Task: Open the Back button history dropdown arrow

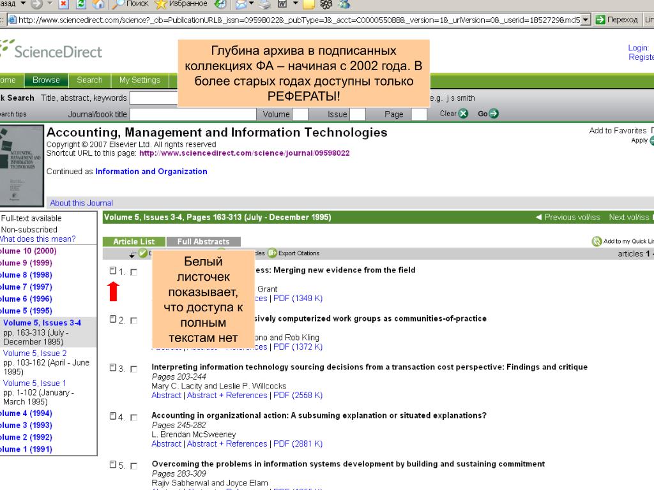Action: (23, 3)
